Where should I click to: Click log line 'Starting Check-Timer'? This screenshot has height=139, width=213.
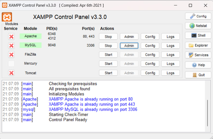(69, 115)
